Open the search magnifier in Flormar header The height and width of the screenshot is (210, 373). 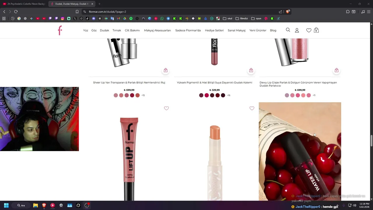[x=288, y=30]
